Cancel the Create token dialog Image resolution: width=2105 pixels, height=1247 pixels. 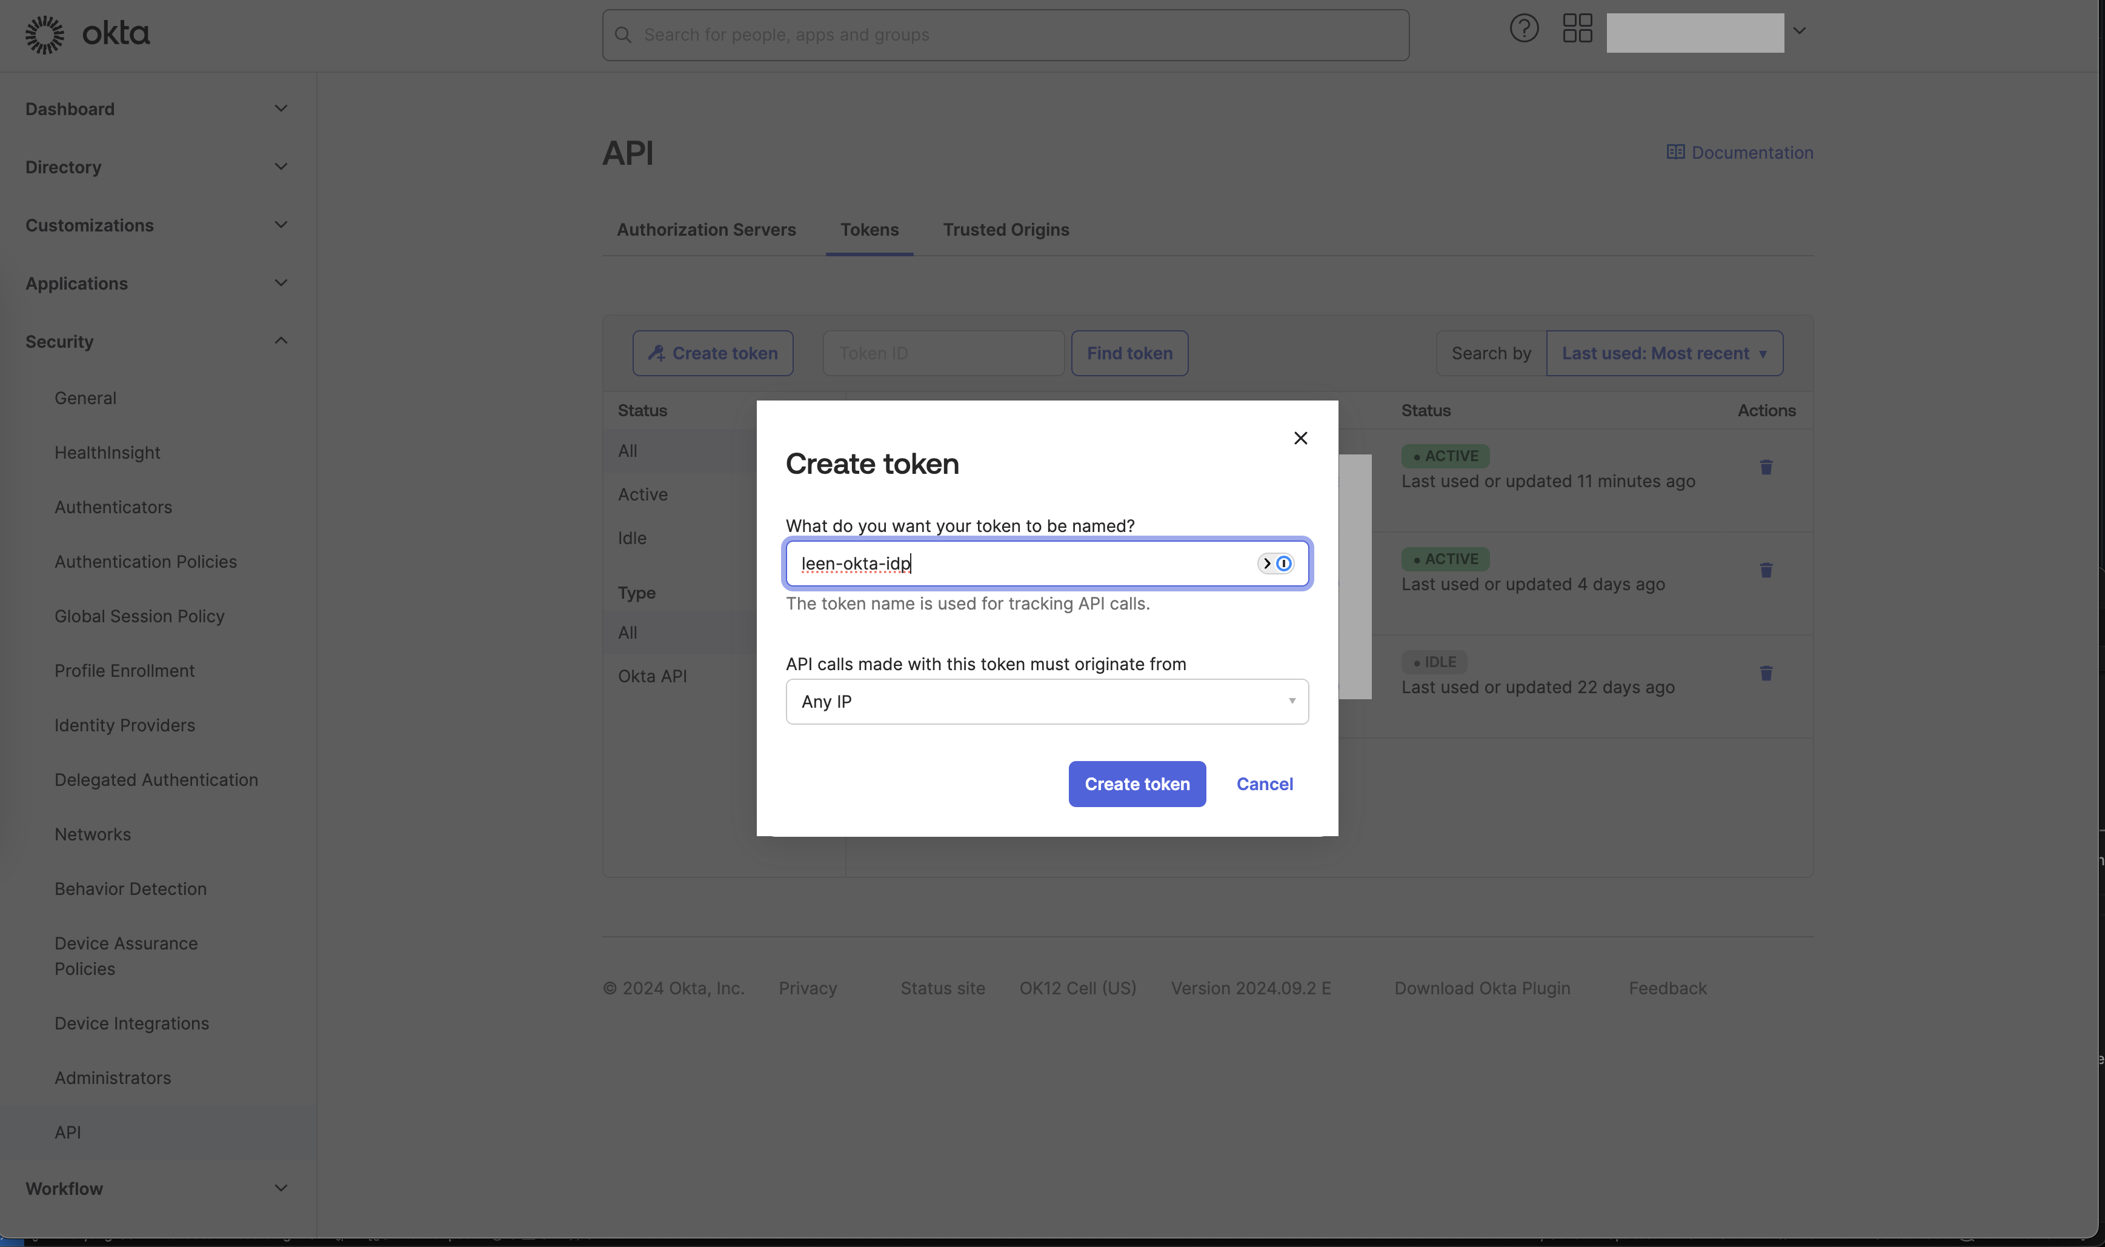(x=1264, y=784)
